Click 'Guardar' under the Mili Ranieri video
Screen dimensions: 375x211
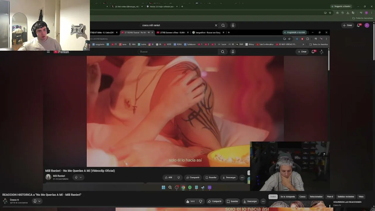click(211, 177)
